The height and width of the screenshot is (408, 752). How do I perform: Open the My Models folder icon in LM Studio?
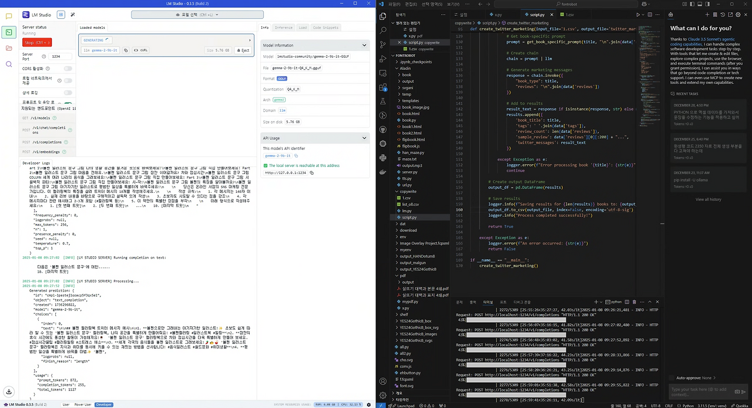[9, 48]
